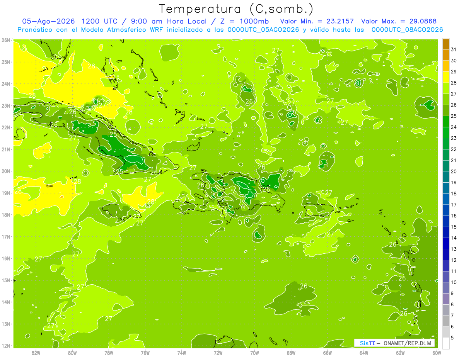
Task: Click the '18N' latitude axis label
Action: (x=6, y=215)
